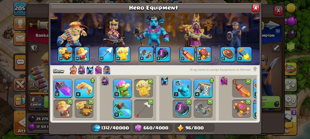The image size is (310, 139).
Task: Click the Shiny Ore 1312/40000 counter
Action: (111, 128)
